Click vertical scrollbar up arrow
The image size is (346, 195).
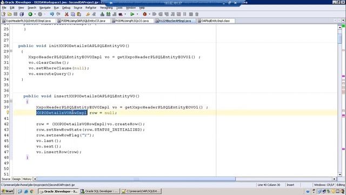(x=340, y=27)
